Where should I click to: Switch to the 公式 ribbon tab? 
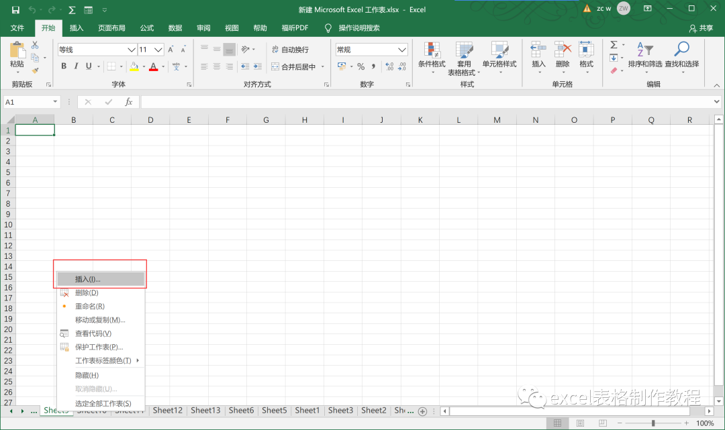pyautogui.click(x=147, y=28)
